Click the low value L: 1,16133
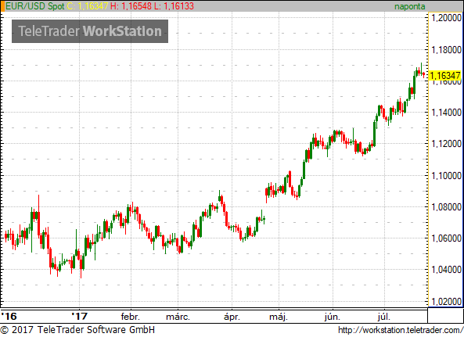The width and height of the screenshot is (464, 337). tap(174, 6)
